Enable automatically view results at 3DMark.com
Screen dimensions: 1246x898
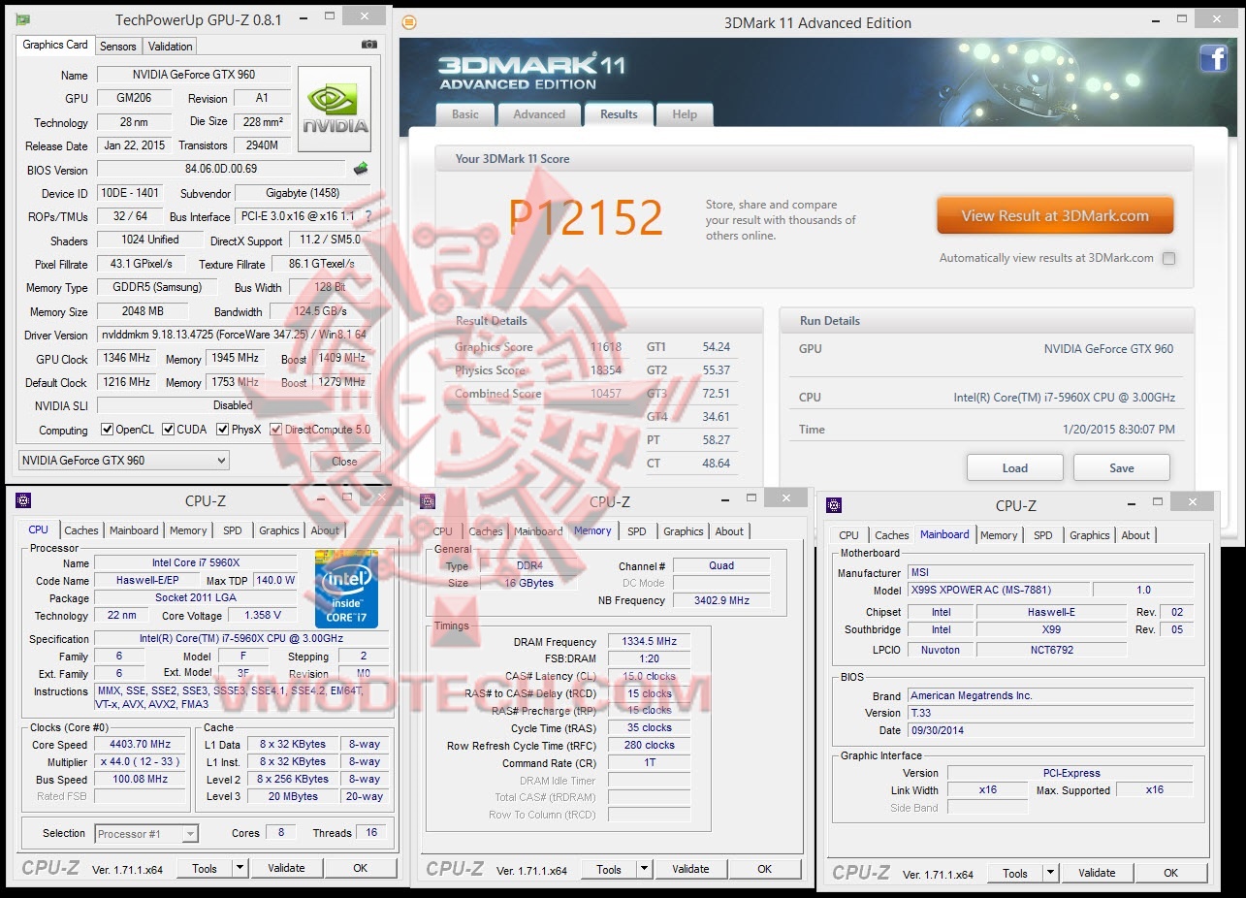pos(1168,258)
